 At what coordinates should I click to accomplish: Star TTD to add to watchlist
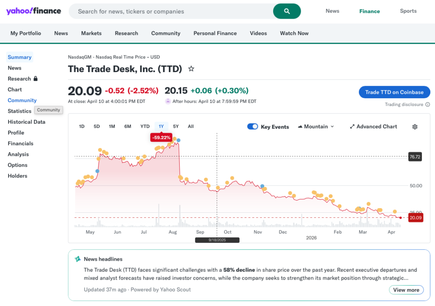click(x=191, y=69)
